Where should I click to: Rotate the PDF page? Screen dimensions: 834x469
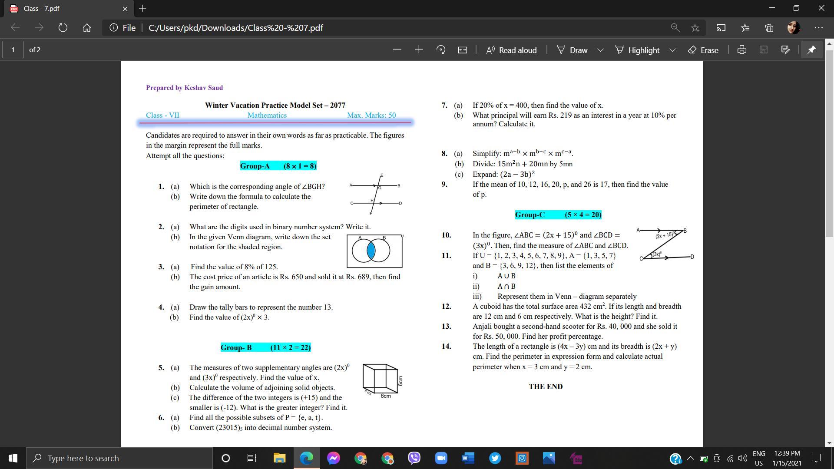tap(440, 50)
